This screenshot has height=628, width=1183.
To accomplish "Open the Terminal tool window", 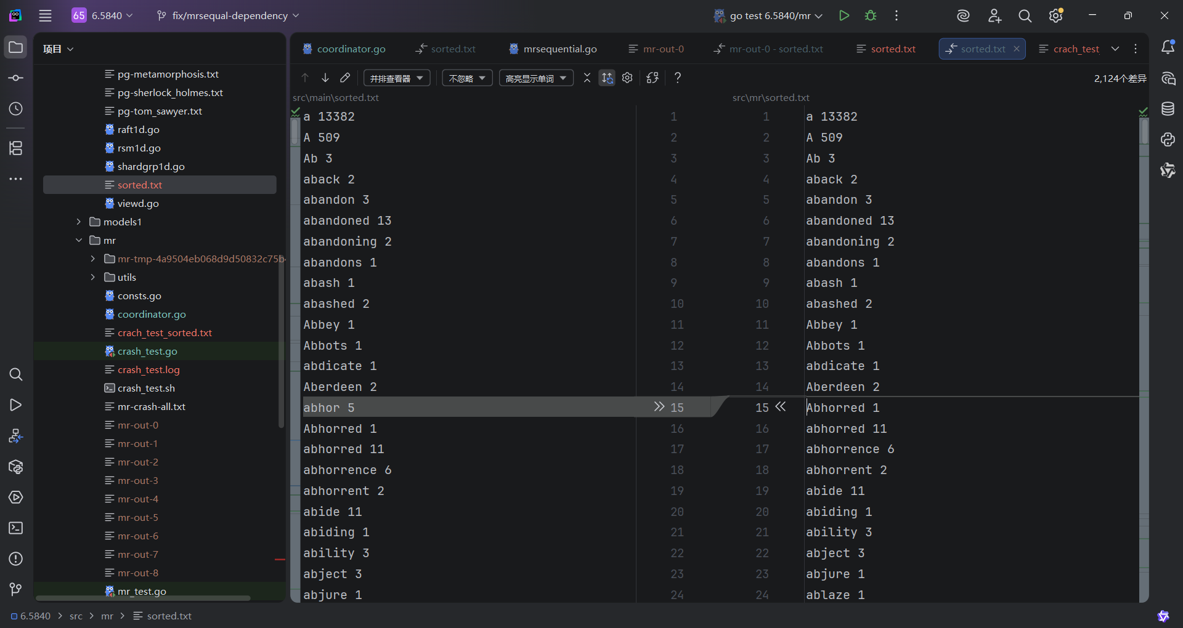I will coord(16,528).
